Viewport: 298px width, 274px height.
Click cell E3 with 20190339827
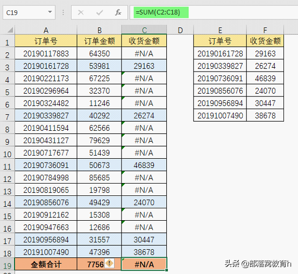220,66
